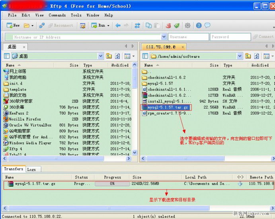This screenshot has height=219, width=275.
Task: Click the Refresh arrows icon in main toolbar
Action: pos(137,25)
